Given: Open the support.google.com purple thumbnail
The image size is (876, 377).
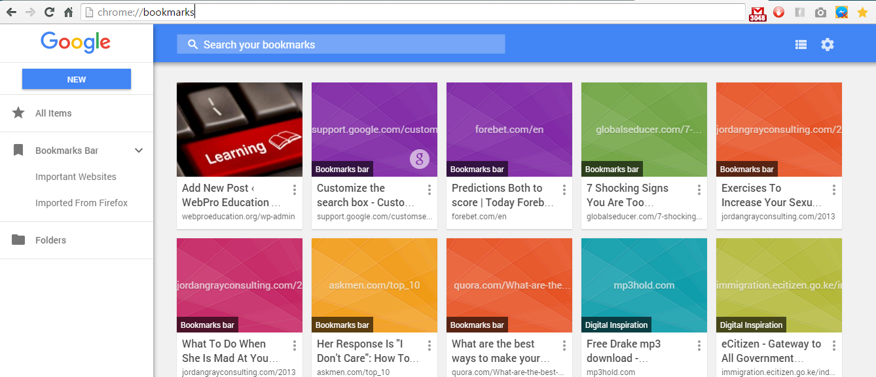Looking at the screenshot, I should [374, 130].
